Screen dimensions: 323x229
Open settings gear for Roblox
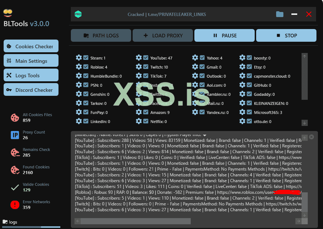(x=79, y=67)
